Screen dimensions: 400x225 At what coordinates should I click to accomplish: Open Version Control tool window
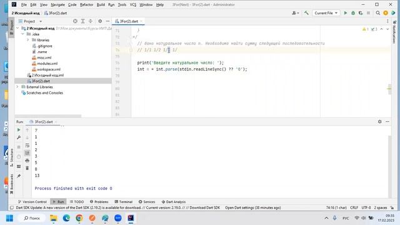(x=32, y=202)
